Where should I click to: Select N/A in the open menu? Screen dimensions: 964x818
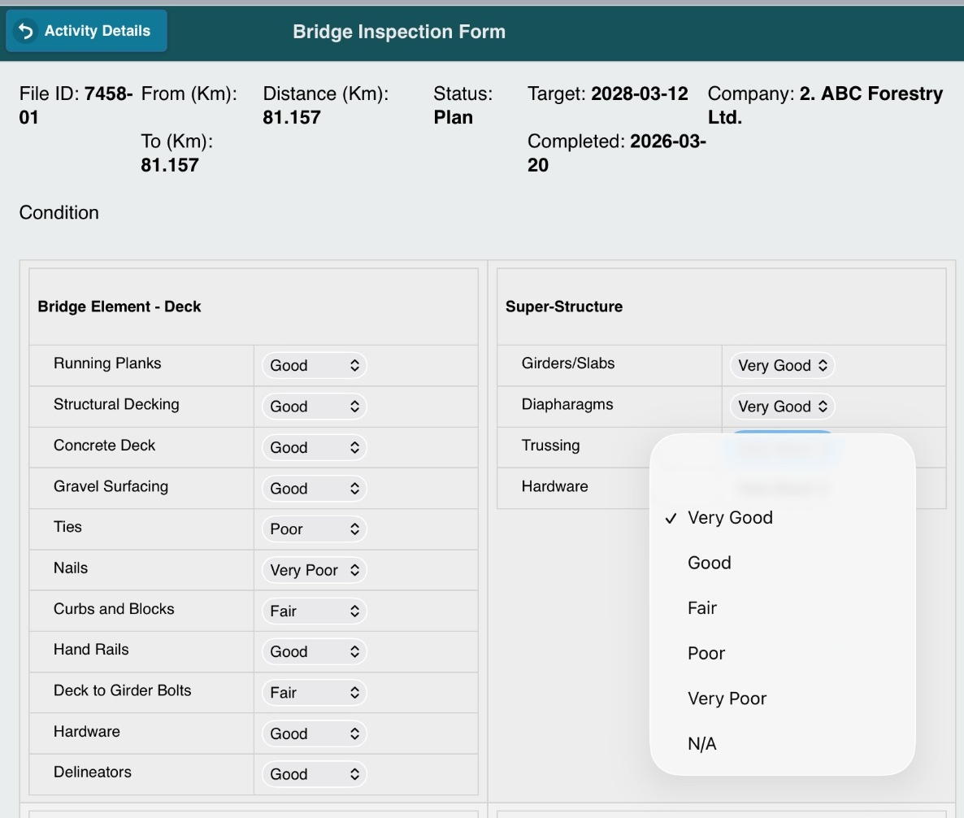(x=701, y=744)
